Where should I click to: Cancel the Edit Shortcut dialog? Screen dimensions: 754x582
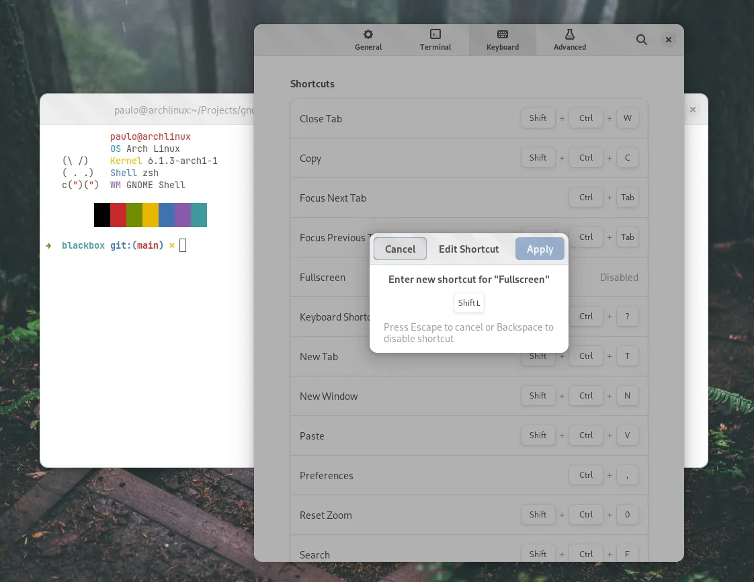click(400, 249)
